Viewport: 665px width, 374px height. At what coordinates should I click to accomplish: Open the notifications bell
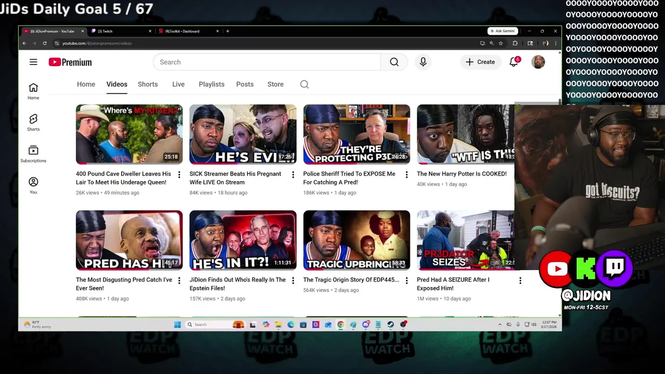point(514,62)
